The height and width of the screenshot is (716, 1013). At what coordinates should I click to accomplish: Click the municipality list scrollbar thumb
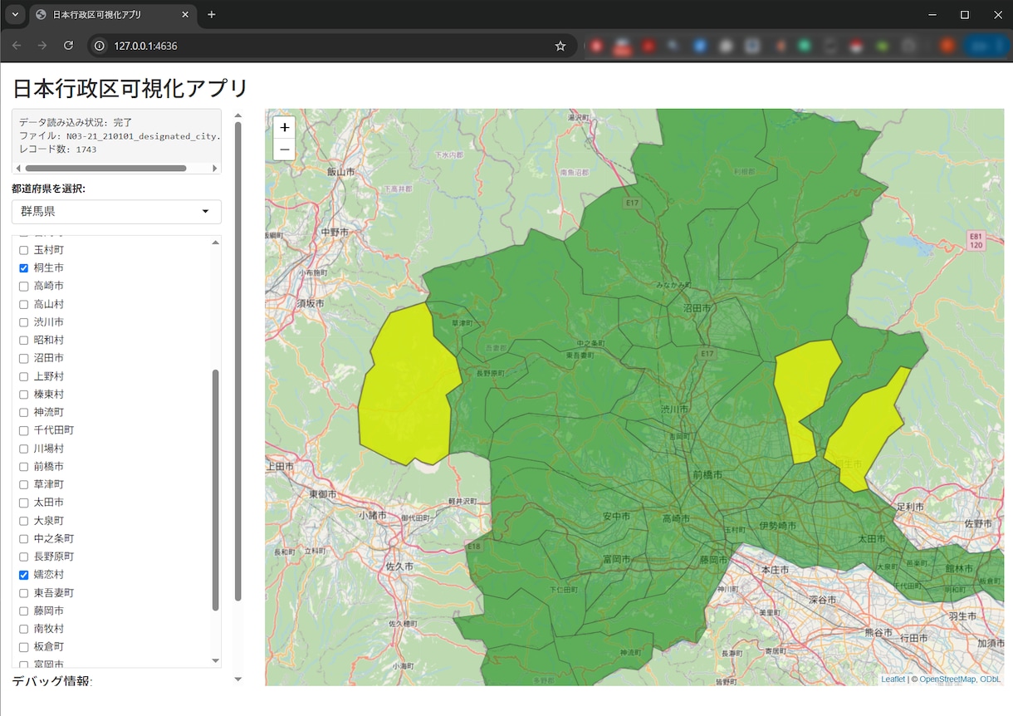(x=216, y=490)
